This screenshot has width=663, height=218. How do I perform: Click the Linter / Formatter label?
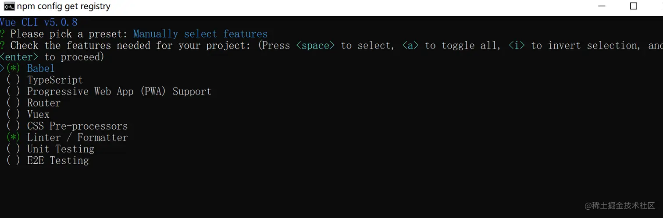(77, 137)
